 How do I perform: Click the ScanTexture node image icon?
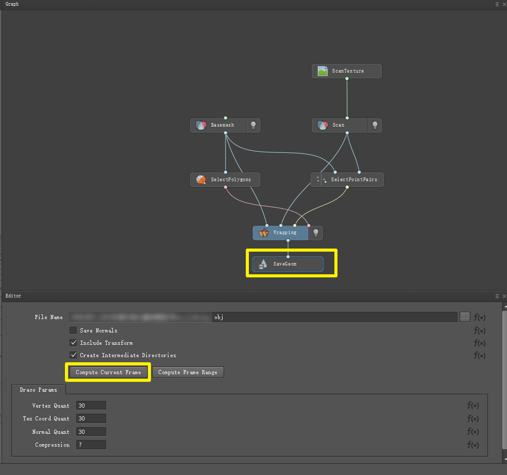point(323,71)
